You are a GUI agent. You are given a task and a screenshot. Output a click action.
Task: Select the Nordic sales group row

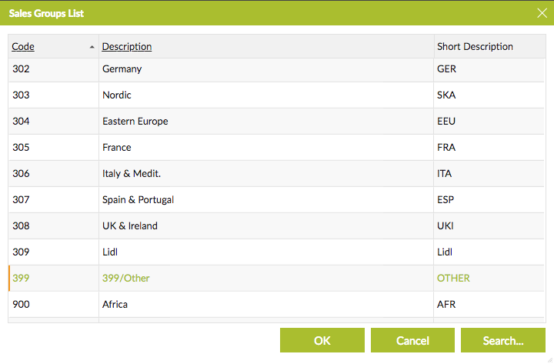pyautogui.click(x=276, y=95)
